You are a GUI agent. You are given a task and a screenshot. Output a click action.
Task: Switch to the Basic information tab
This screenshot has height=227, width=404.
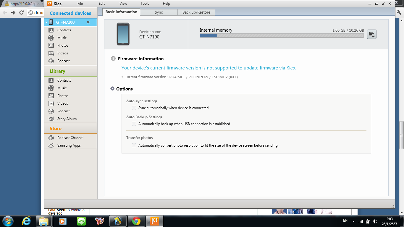[121, 12]
